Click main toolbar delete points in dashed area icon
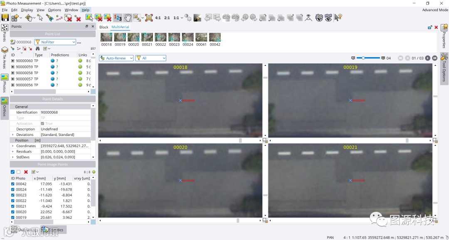Screen dimensions: 449x240 click(x=68, y=18)
